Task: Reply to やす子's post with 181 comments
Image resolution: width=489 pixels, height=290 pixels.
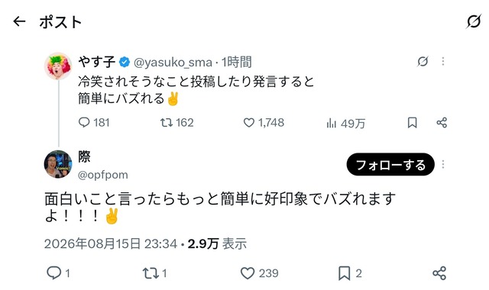Action: (x=93, y=122)
